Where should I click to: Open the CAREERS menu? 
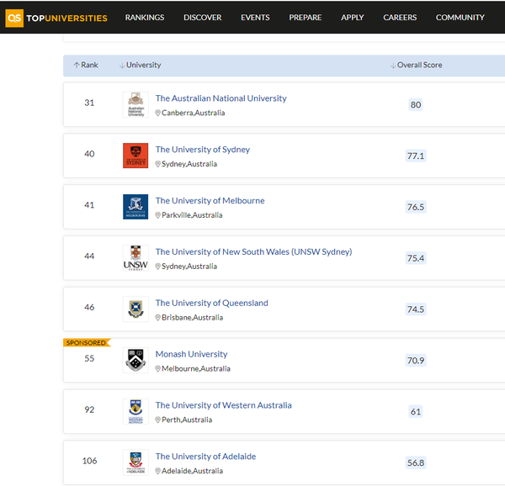[400, 18]
